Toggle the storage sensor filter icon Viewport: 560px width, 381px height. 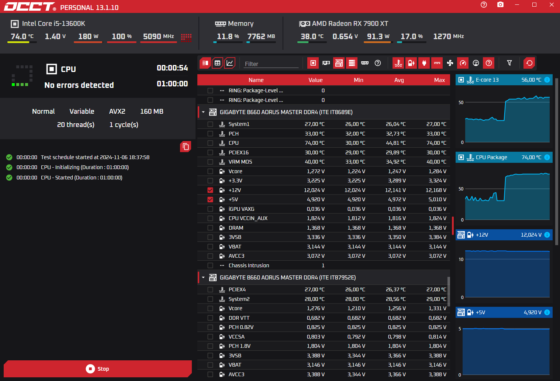(x=352, y=63)
